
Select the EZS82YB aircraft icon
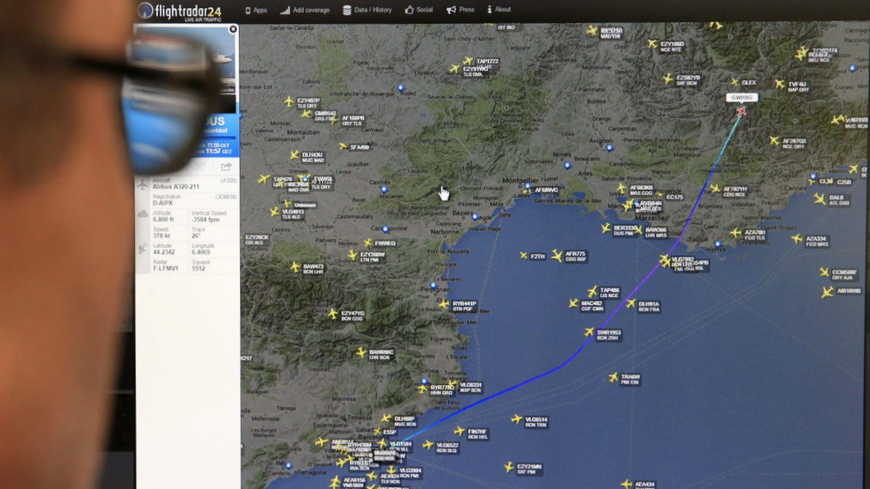tap(668, 78)
